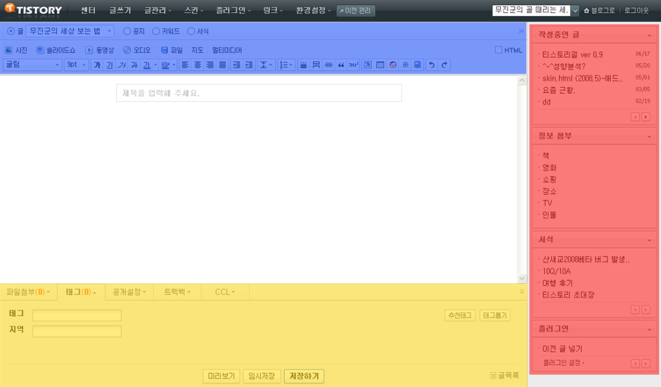
Task: Decrease indent of paragraph
Action: click(x=249, y=65)
